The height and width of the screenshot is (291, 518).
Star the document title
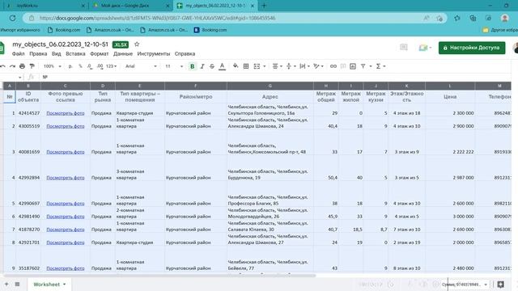point(137,44)
